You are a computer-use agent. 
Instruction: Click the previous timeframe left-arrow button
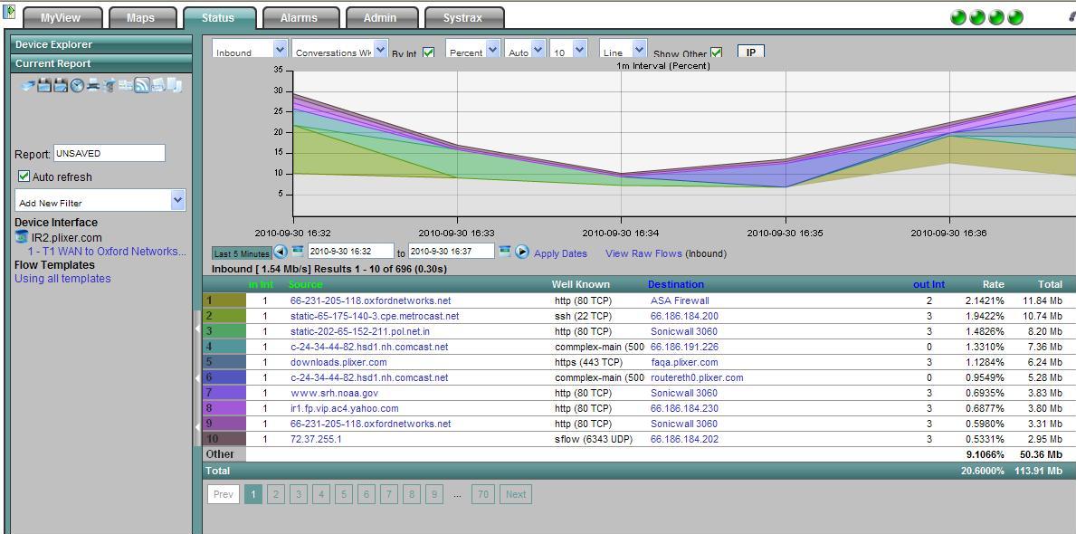[281, 252]
